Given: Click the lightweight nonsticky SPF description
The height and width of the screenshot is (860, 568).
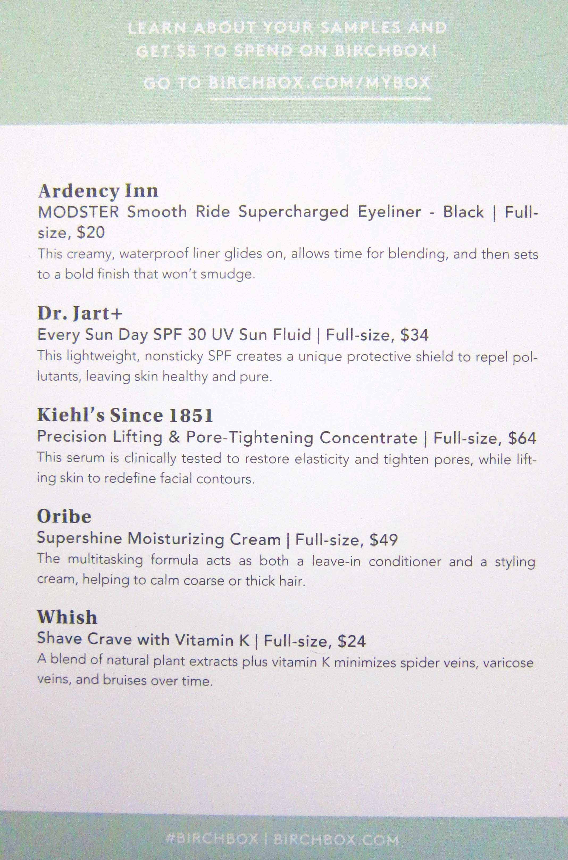Looking at the screenshot, I should point(288,367).
